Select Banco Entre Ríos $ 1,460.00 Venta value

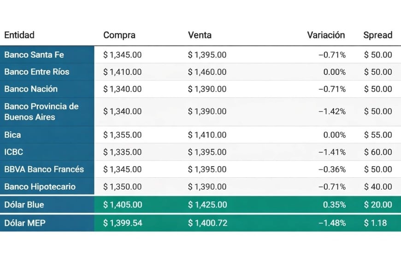(x=207, y=72)
